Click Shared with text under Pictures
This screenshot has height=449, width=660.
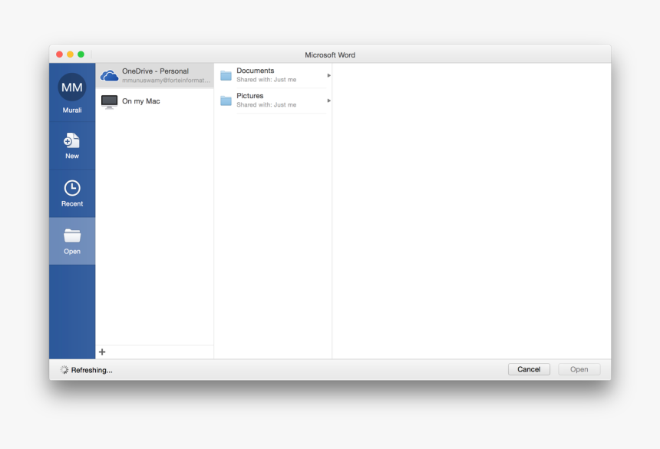click(266, 105)
